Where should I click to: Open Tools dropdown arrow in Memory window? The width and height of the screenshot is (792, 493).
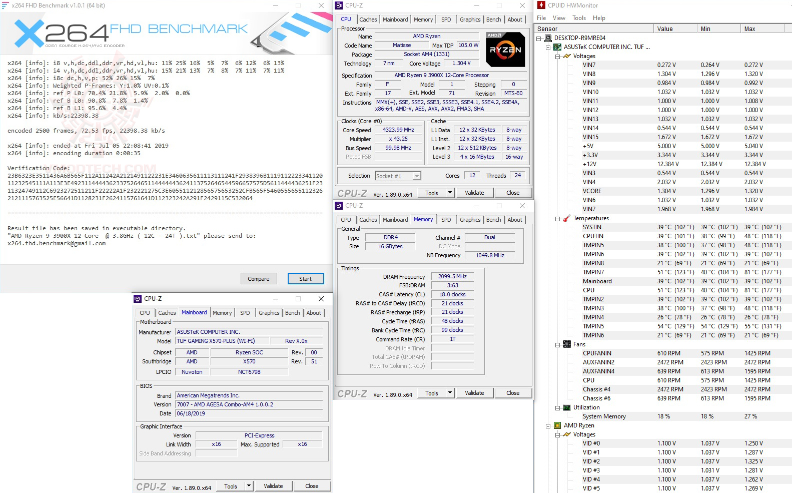coord(450,393)
